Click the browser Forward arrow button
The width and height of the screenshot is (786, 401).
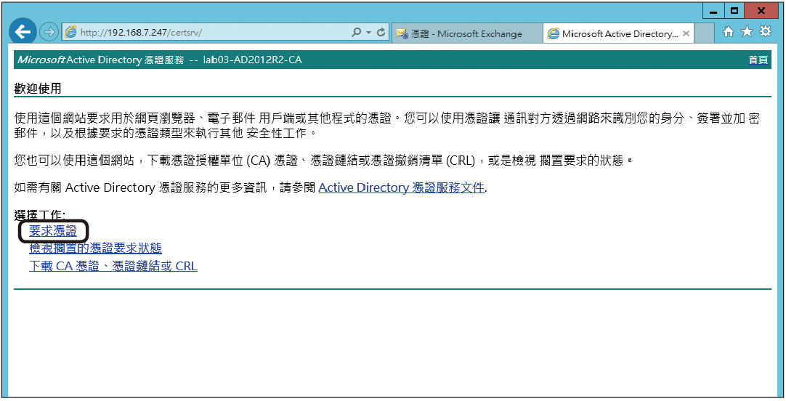click(49, 33)
